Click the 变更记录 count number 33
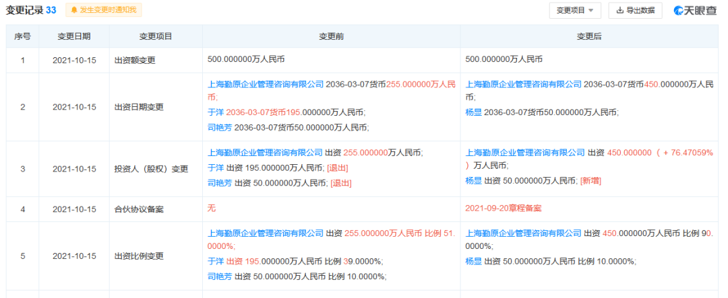Image resolution: width=728 pixels, height=298 pixels. pos(51,10)
